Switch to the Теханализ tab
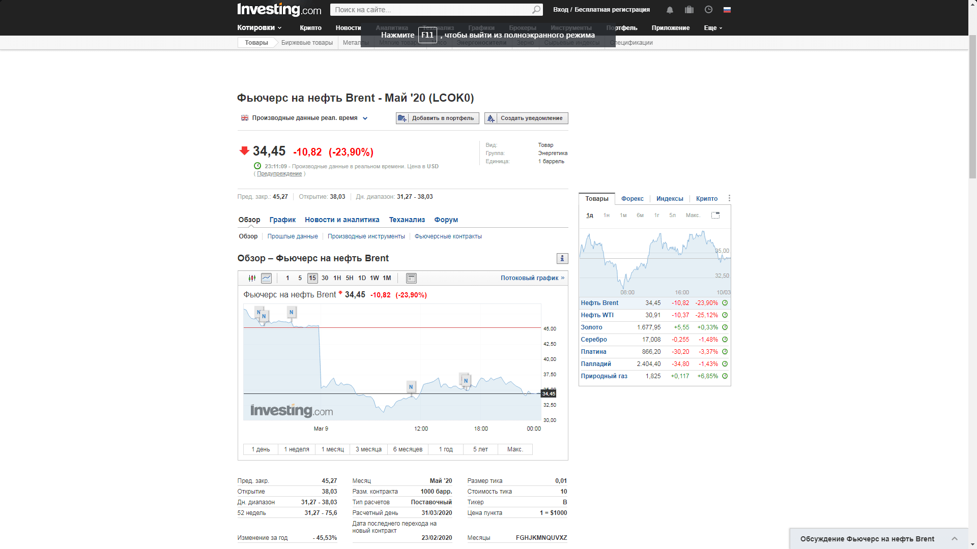The image size is (977, 549). [x=407, y=220]
